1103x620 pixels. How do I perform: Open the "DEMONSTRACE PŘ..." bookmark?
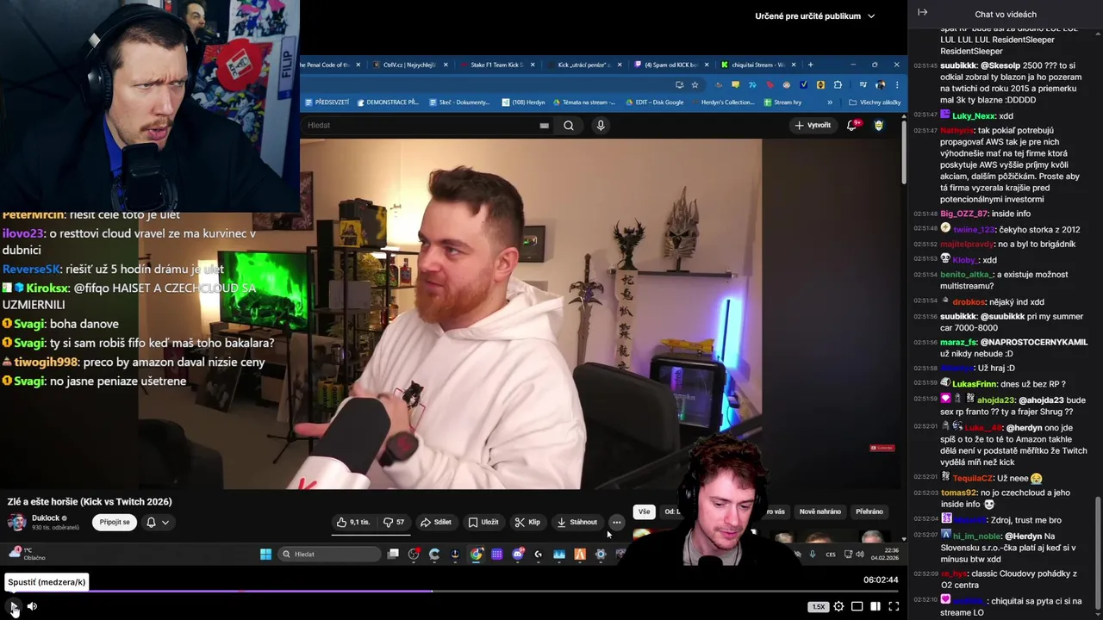click(387, 102)
